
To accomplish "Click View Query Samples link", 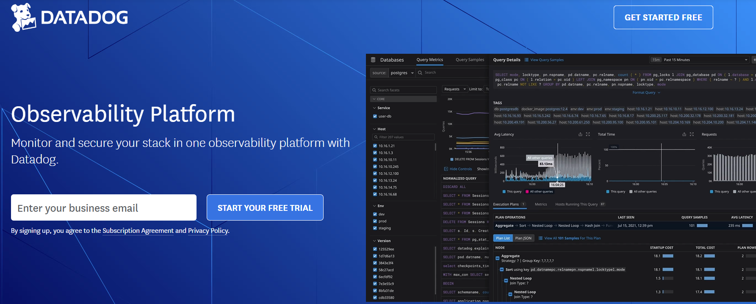I will click(x=547, y=60).
